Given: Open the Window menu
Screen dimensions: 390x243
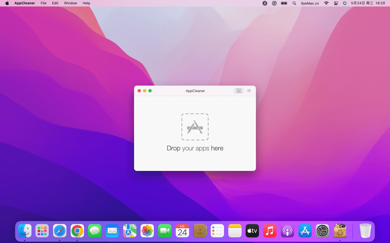Looking at the screenshot, I should coord(70,3).
